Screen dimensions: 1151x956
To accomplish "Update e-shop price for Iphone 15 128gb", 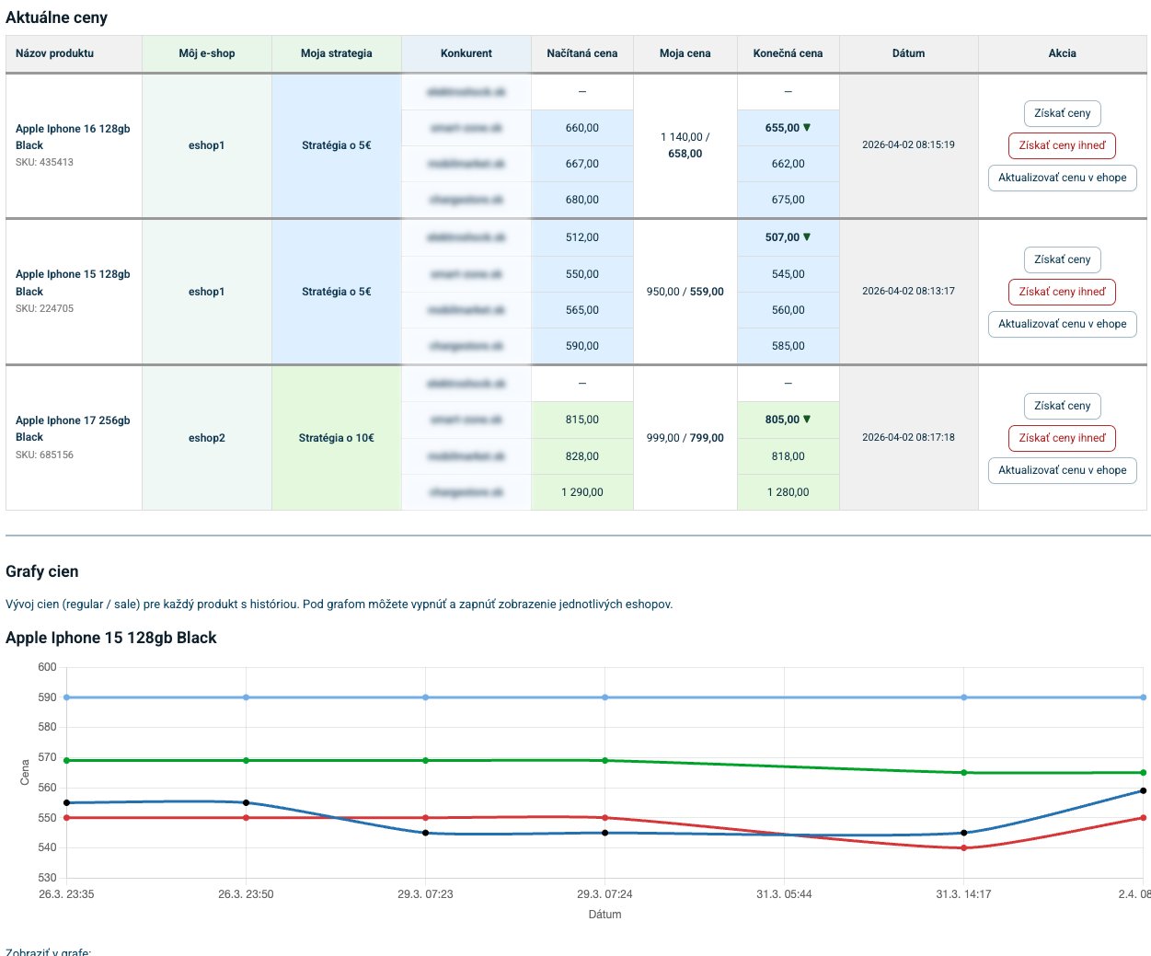I will pyautogui.click(x=1062, y=324).
